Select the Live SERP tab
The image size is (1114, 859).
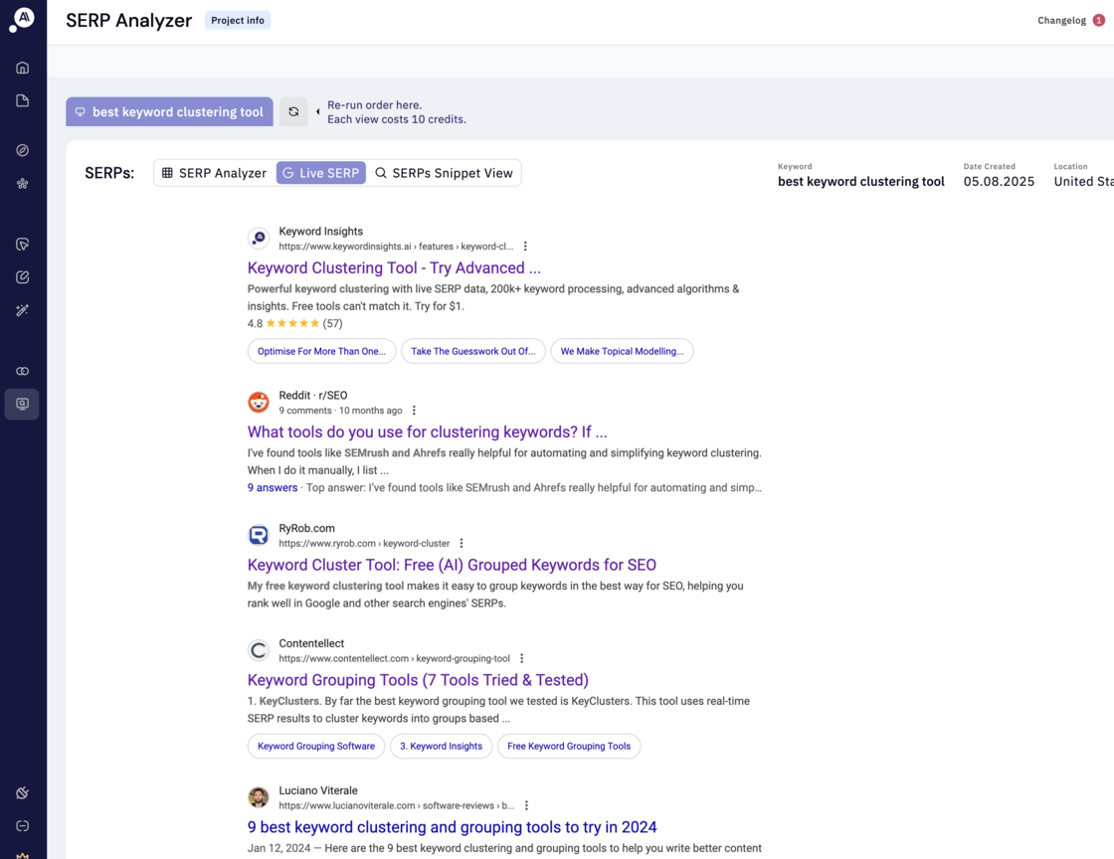(321, 173)
